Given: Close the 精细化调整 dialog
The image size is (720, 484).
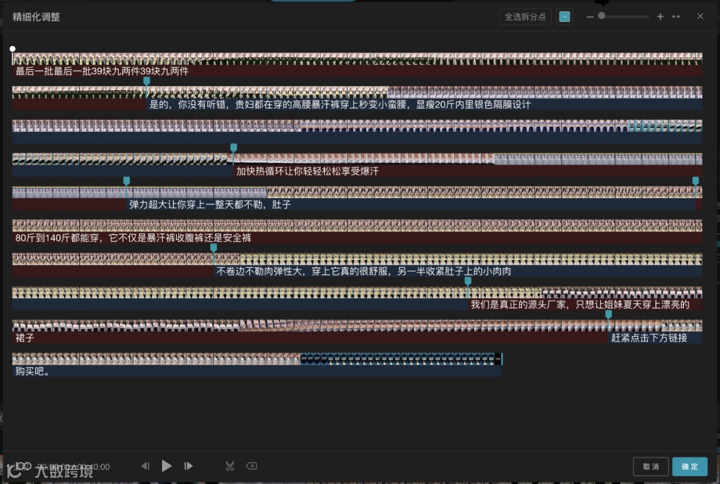Looking at the screenshot, I should [x=700, y=16].
